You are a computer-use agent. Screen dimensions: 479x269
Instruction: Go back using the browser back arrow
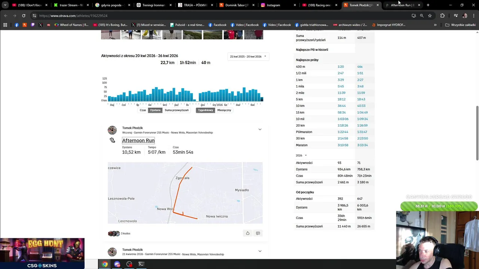pos(6,16)
